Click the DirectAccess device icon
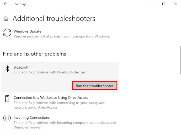This screenshot has height=135, width=181. pyautogui.click(x=7, y=99)
